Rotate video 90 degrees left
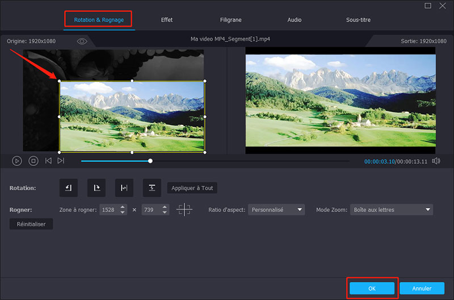This screenshot has height=300, width=454. [x=68, y=188]
